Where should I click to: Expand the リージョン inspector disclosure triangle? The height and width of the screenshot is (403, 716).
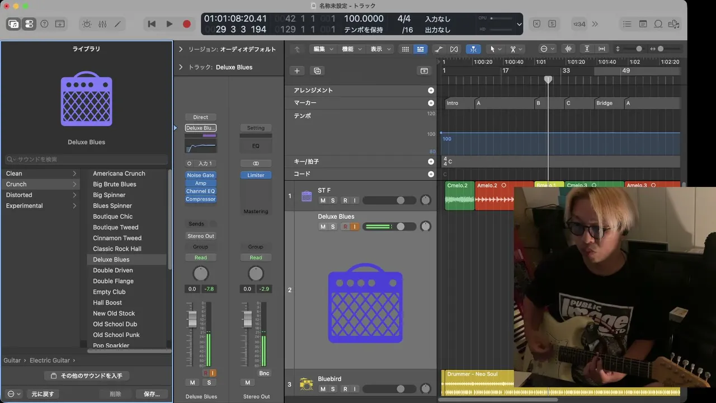[181, 49]
